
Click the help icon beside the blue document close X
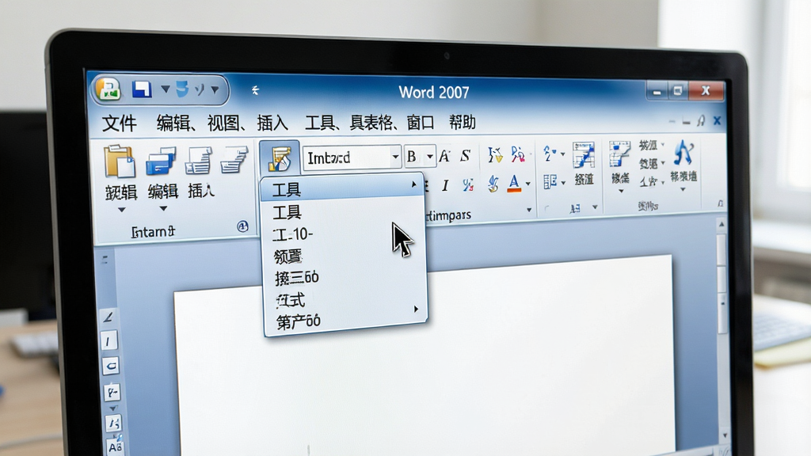(701, 121)
